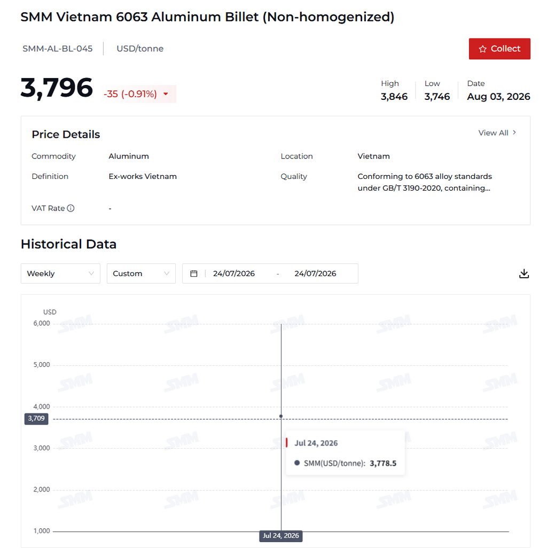
Task: Open the Custom range dropdown
Action: click(141, 273)
